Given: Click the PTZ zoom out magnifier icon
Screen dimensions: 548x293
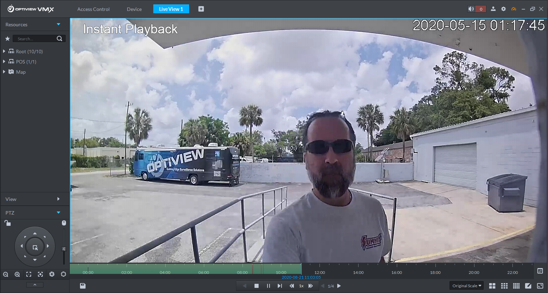Looking at the screenshot, I should pyautogui.click(x=5, y=274).
